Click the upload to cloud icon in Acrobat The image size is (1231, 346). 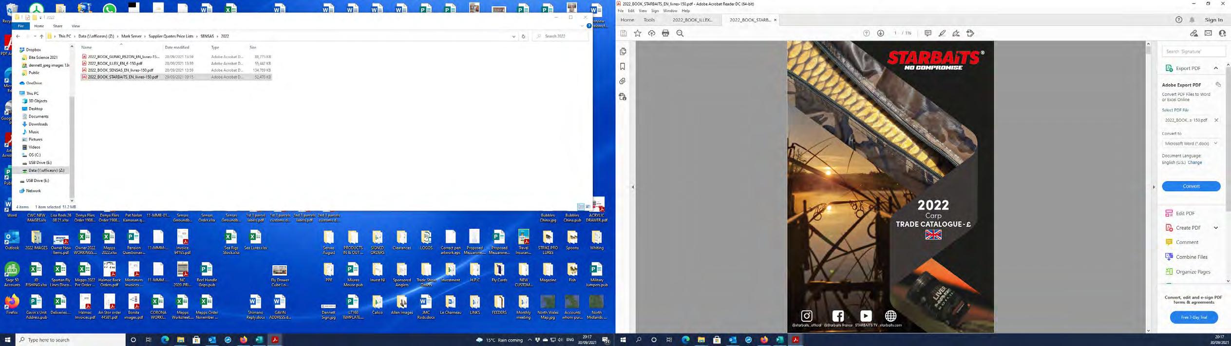(x=651, y=33)
